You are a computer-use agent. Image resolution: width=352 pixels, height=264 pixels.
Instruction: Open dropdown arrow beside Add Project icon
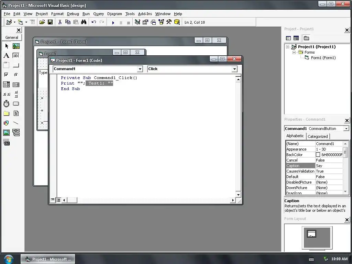coord(14,22)
